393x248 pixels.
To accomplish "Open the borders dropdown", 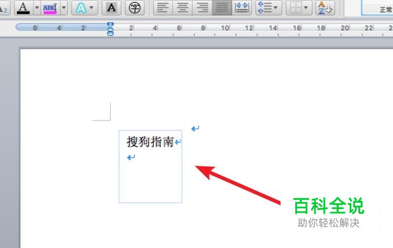I will pos(299,8).
